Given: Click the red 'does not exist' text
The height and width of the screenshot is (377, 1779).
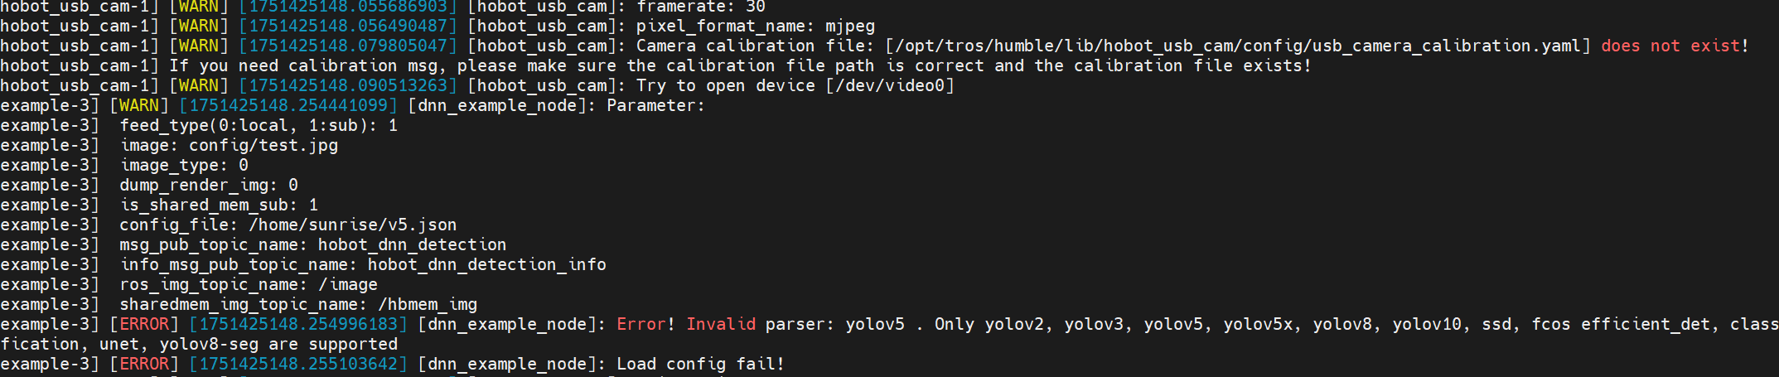Looking at the screenshot, I should coord(1670,46).
